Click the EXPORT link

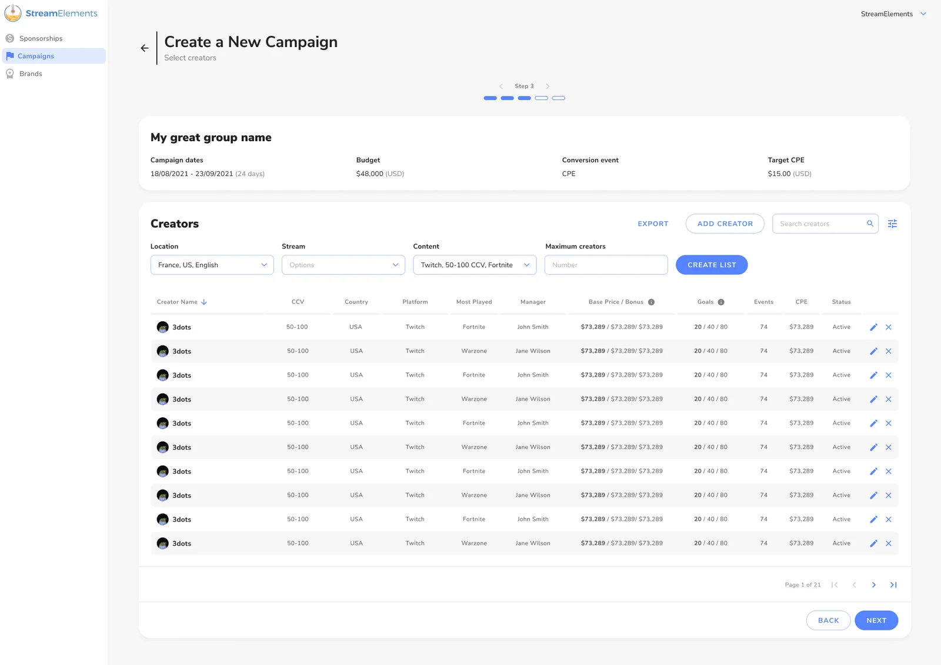pyautogui.click(x=653, y=224)
